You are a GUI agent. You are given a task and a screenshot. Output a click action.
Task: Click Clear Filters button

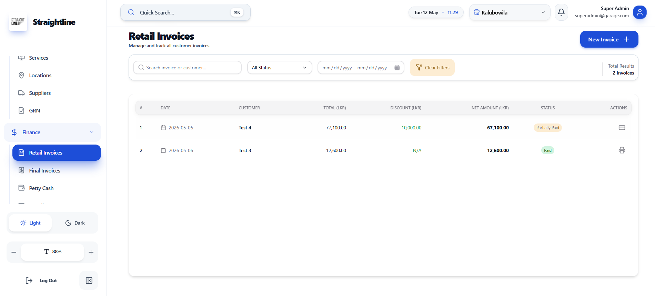tap(432, 68)
